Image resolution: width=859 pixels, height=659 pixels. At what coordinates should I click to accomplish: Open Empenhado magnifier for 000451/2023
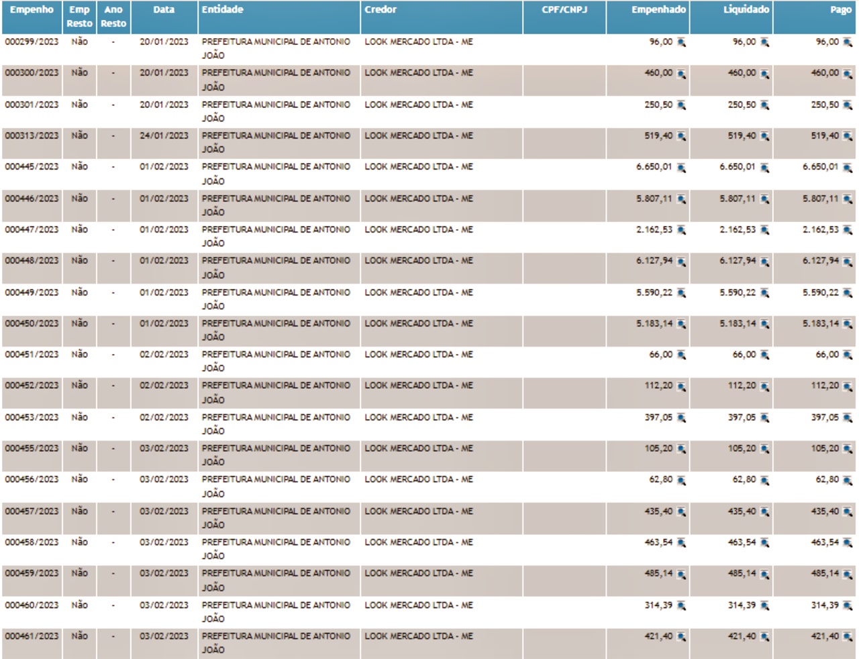click(x=681, y=355)
